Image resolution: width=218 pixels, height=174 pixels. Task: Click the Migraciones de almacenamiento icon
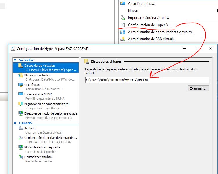21,104
